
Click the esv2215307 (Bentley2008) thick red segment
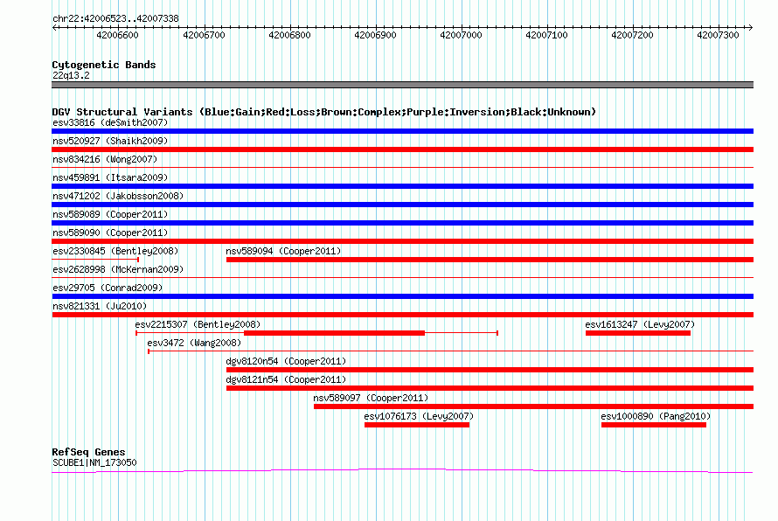(335, 333)
